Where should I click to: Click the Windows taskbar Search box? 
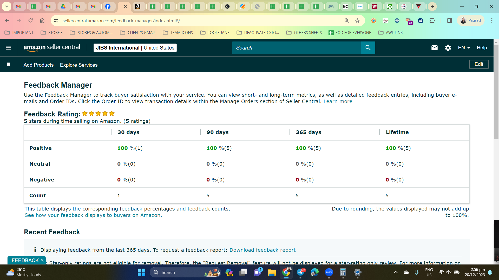(x=185, y=272)
